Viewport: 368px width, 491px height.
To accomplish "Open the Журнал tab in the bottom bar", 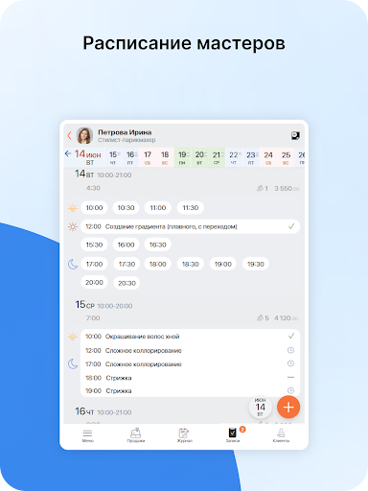I will (184, 435).
